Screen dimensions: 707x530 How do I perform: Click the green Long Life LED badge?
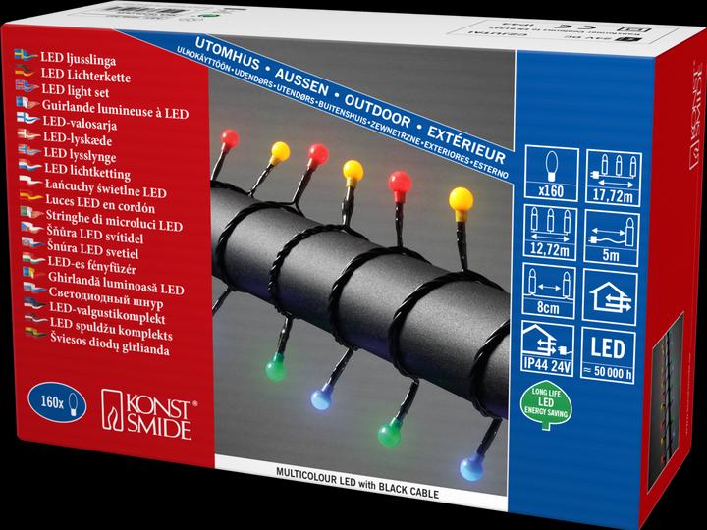click(545, 405)
